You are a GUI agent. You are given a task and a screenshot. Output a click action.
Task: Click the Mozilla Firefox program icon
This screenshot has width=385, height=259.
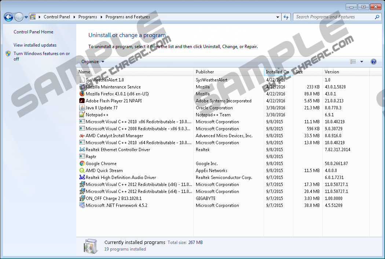pyautogui.click(x=82, y=94)
